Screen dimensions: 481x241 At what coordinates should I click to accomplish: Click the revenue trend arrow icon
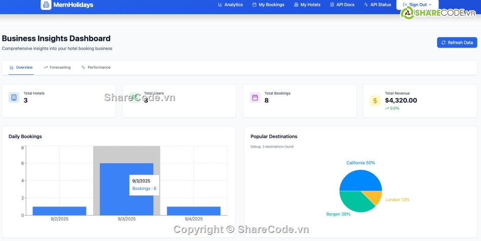coord(387,108)
